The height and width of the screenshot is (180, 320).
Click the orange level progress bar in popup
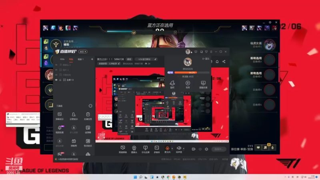tap(192, 72)
